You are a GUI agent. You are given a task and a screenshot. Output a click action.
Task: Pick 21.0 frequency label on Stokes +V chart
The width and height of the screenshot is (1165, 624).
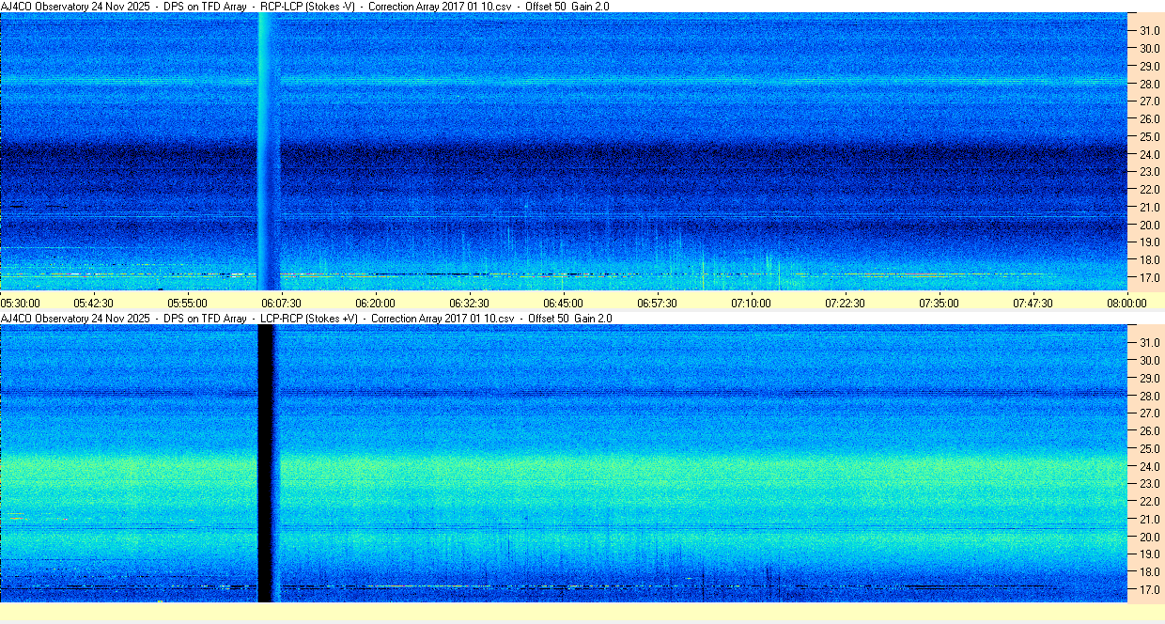click(x=1149, y=520)
